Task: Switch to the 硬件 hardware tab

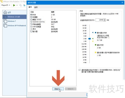Action: tap(30, 7)
